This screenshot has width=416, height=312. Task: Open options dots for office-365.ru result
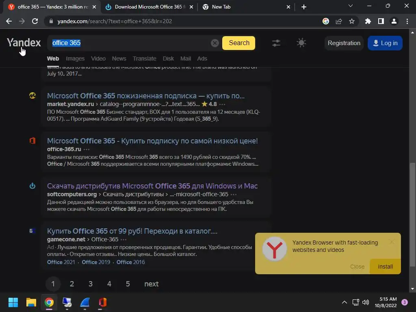pos(87,149)
